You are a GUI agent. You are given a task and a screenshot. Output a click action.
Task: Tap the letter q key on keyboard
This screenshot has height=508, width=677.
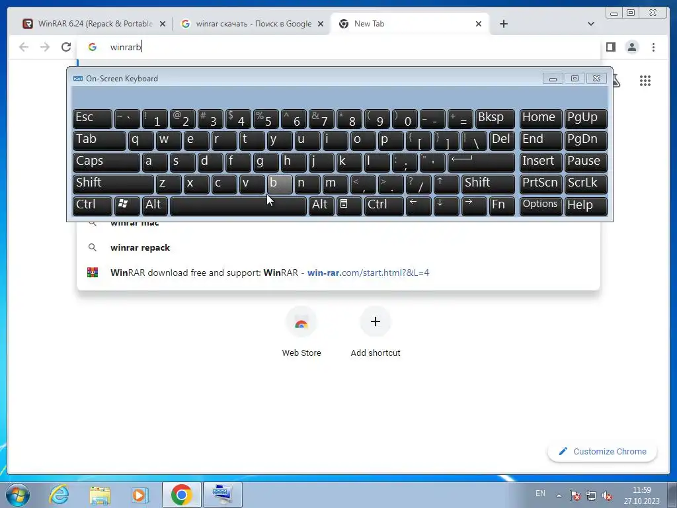point(141,140)
